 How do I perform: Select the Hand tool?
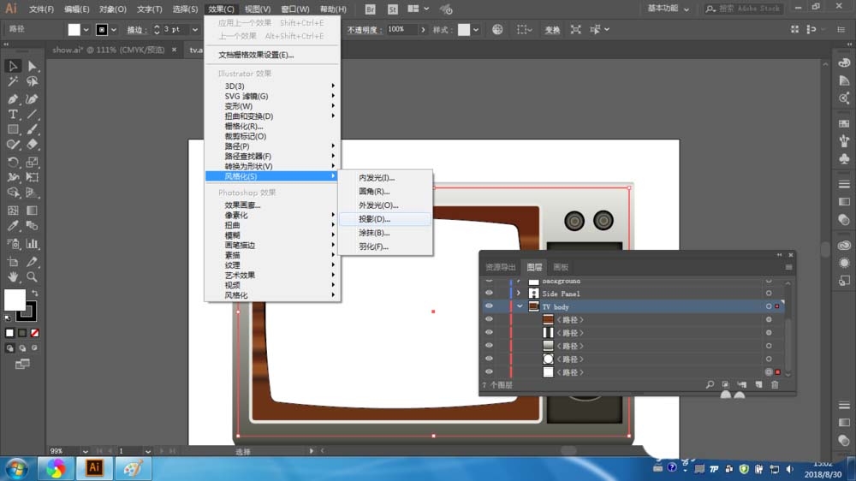pyautogui.click(x=13, y=276)
